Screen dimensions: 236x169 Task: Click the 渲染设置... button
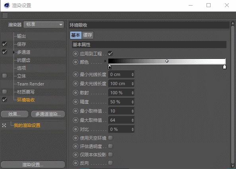tap(33, 165)
